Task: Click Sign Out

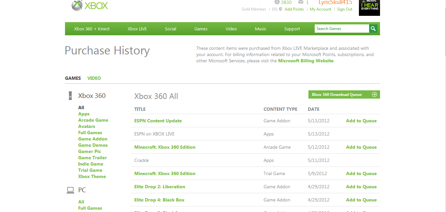Action: pos(345,9)
